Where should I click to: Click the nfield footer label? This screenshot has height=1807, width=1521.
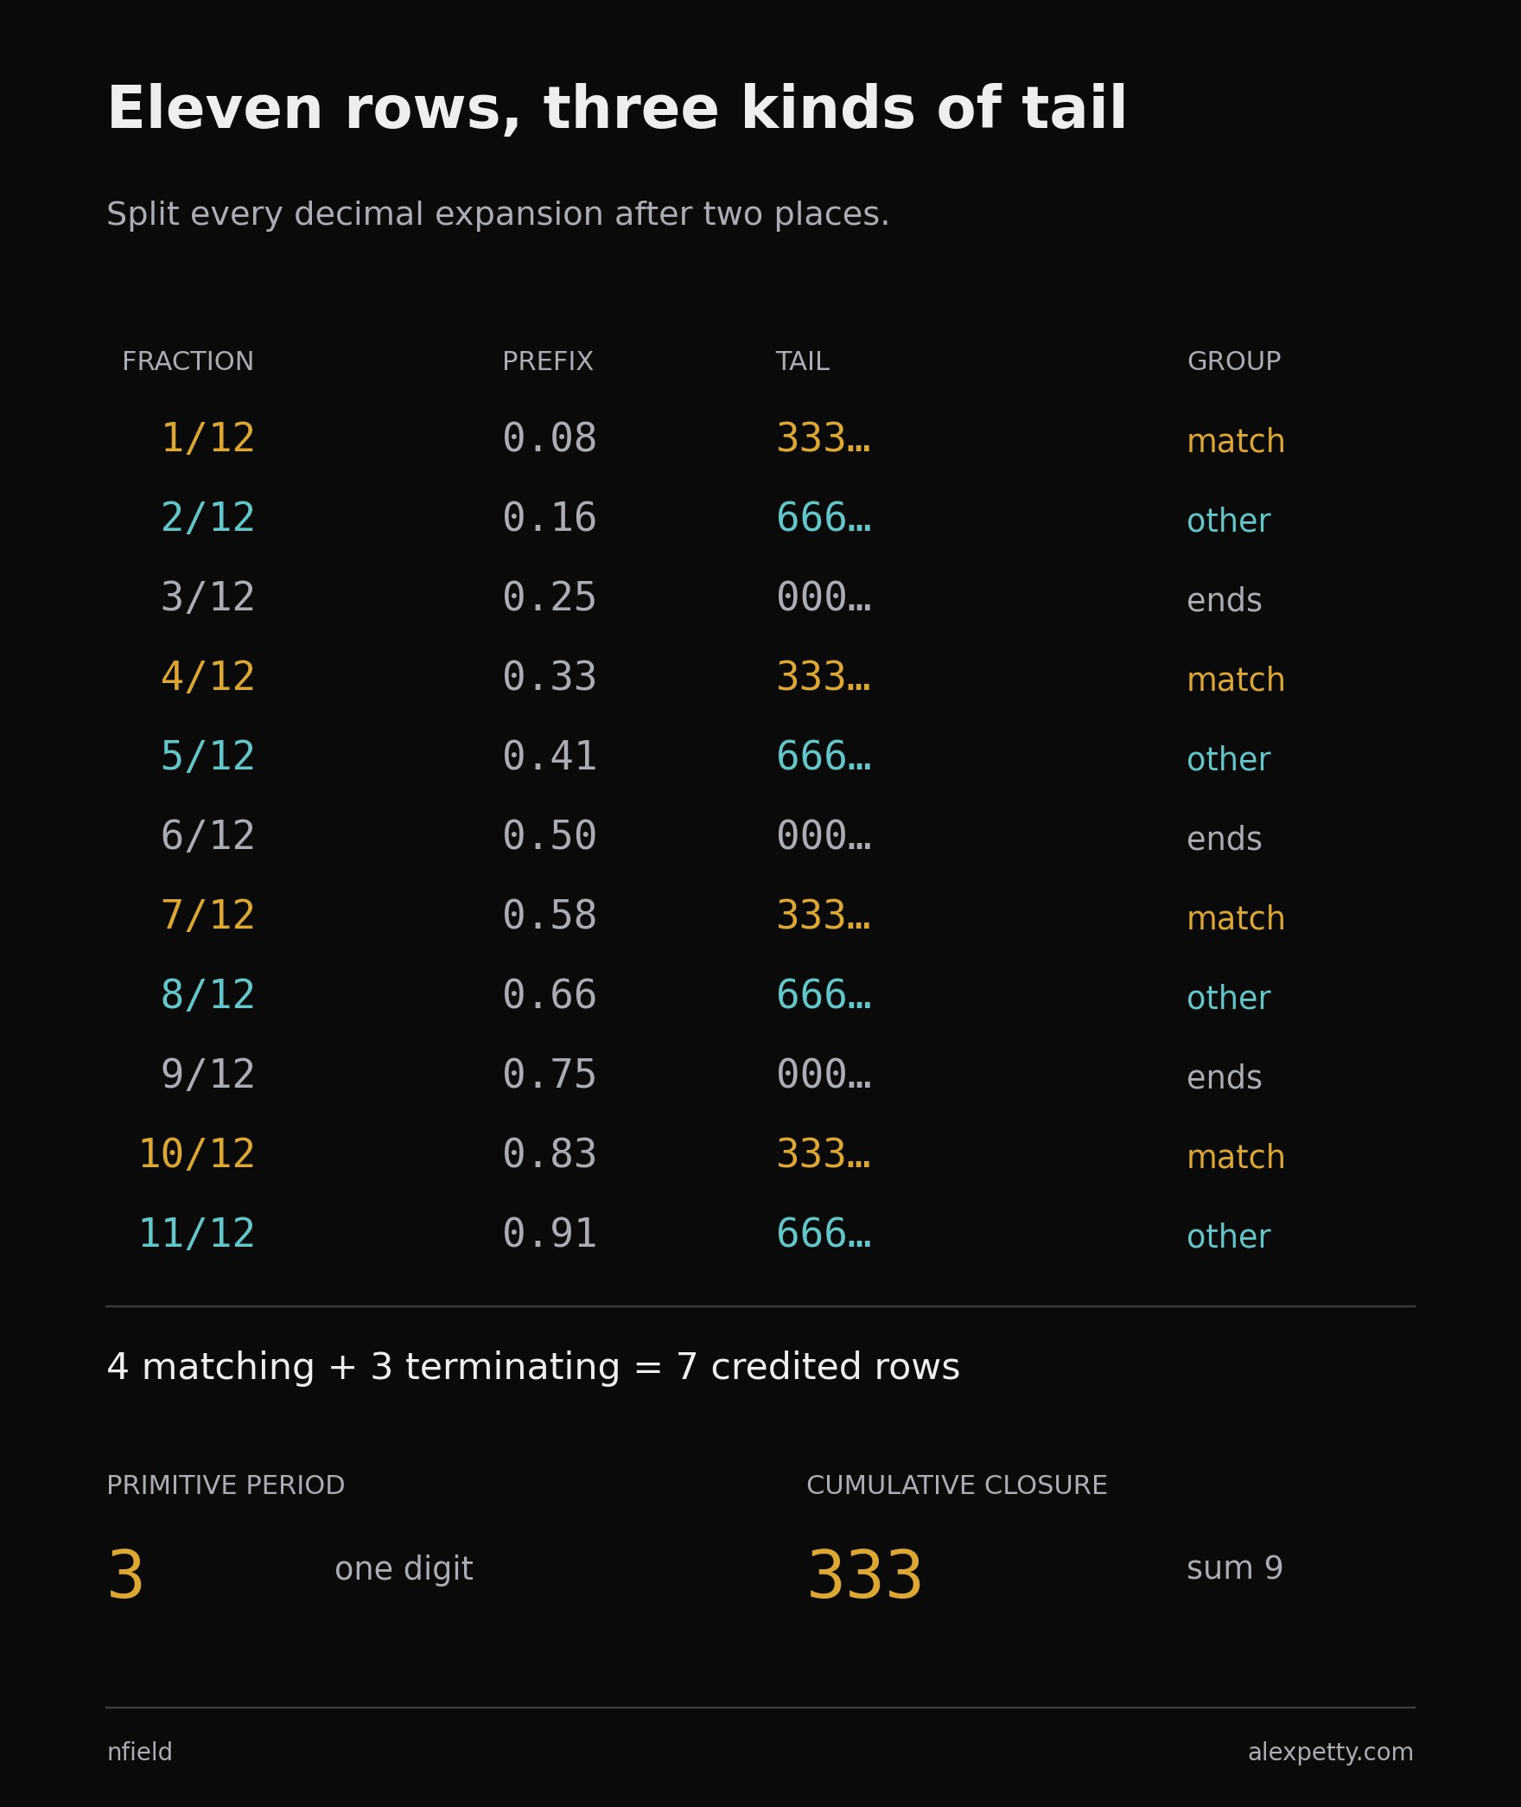click(139, 1752)
